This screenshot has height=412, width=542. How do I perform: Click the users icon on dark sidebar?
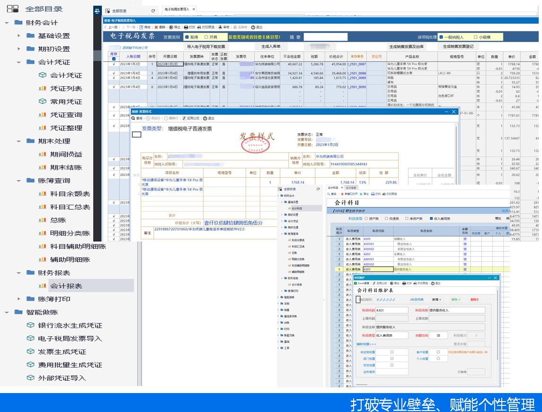tap(97, 11)
